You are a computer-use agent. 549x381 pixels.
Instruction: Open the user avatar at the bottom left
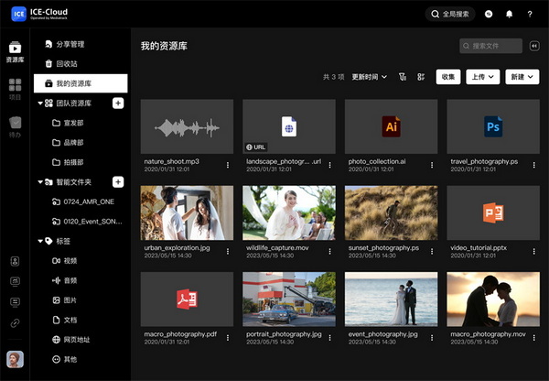(15, 360)
